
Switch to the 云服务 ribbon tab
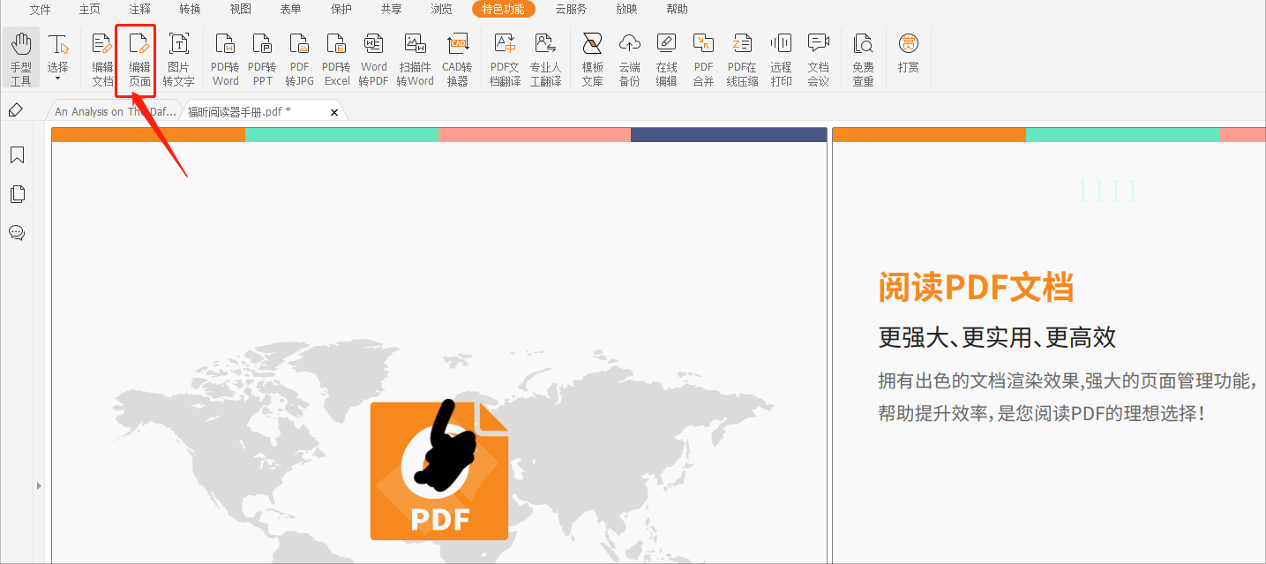tap(571, 10)
